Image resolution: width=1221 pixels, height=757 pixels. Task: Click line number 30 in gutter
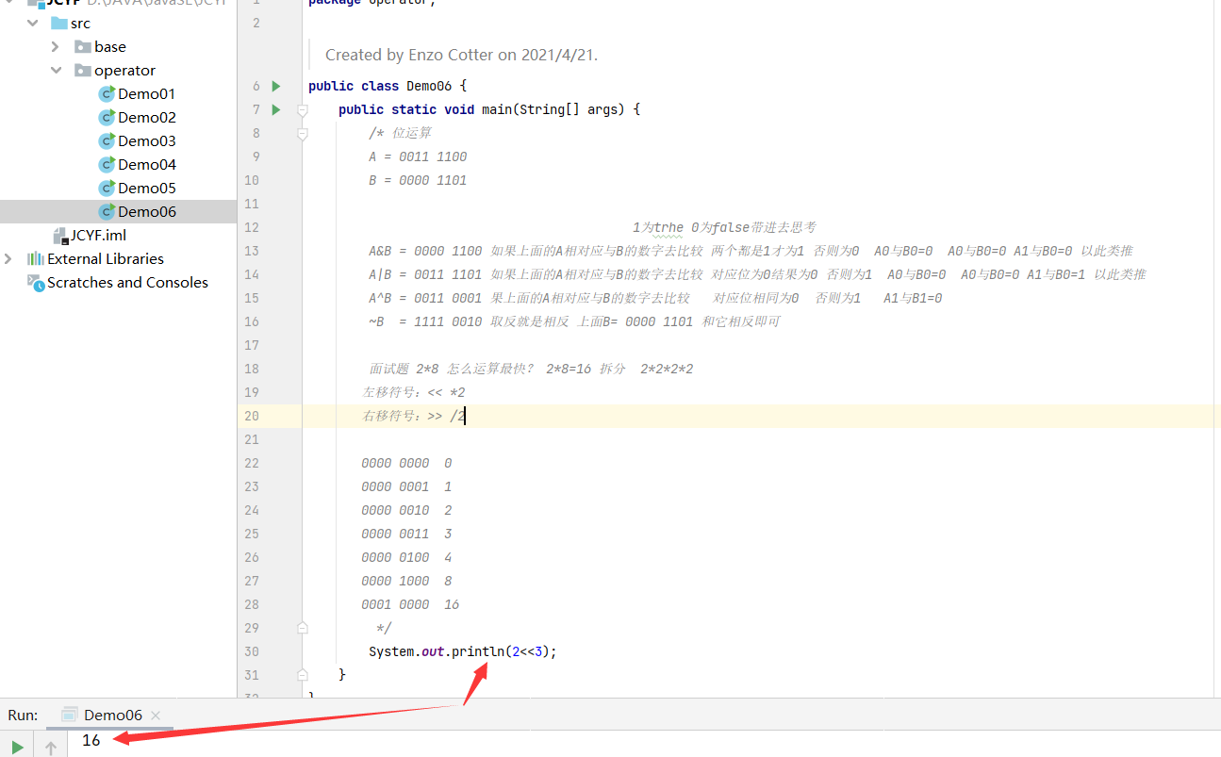pos(251,651)
